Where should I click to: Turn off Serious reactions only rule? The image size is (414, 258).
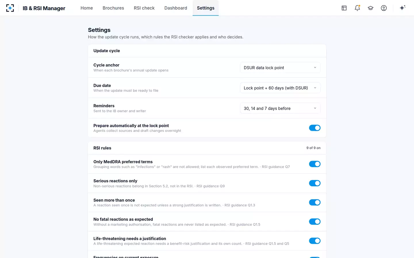point(315,183)
